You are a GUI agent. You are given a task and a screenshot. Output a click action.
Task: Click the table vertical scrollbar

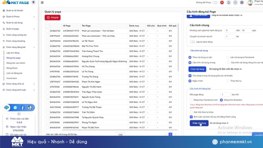point(178,47)
